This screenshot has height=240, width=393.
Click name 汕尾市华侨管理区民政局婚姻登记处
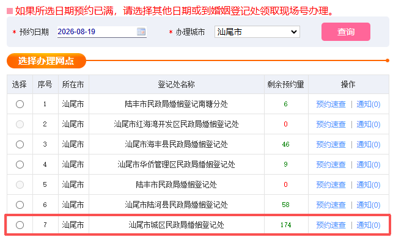click(x=176, y=165)
